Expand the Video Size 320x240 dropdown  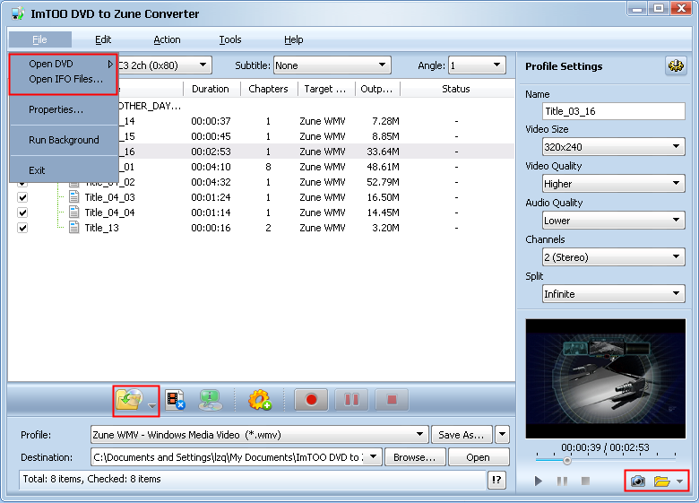click(613, 146)
